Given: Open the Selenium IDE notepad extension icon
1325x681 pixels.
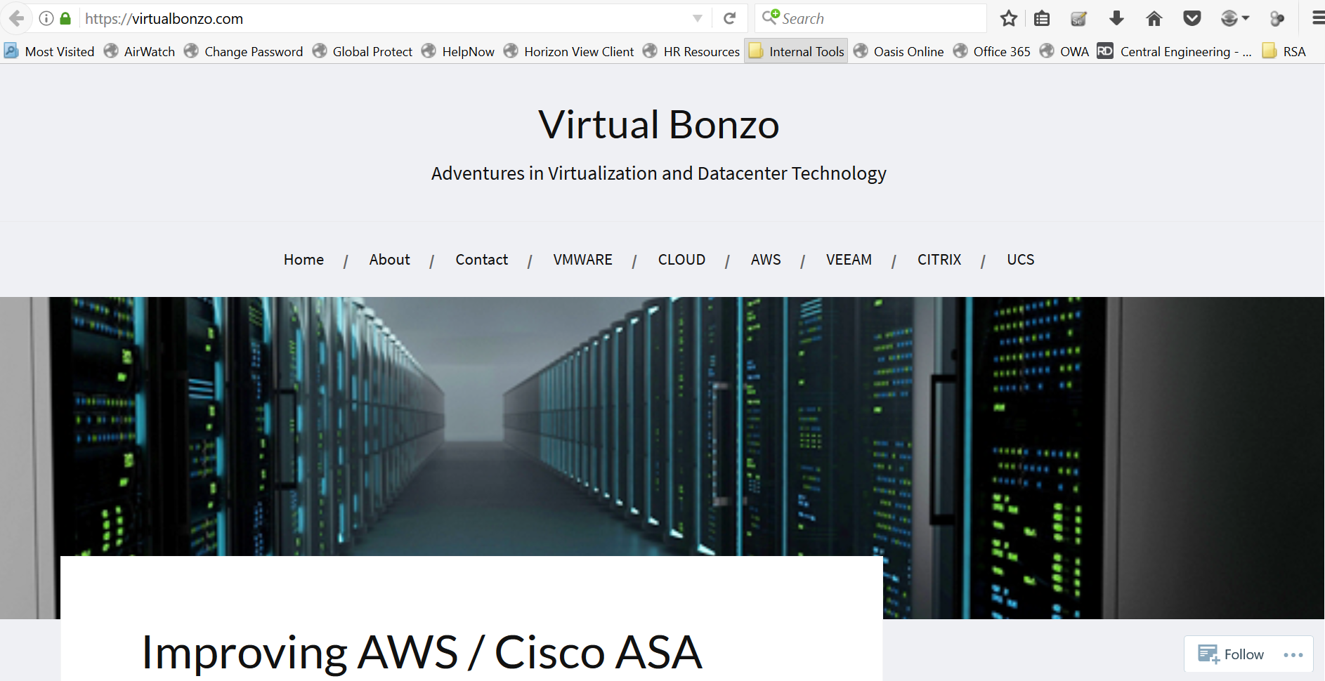Looking at the screenshot, I should 1079,18.
